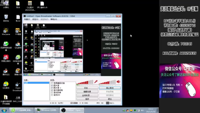Launch the YY语音 desktop shortcut
This screenshot has width=200, height=113.
pos(18,31)
